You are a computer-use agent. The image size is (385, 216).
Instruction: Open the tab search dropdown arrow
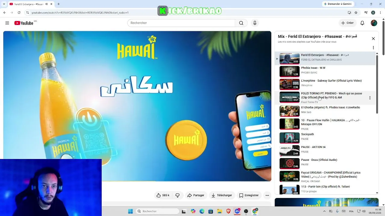4,4
